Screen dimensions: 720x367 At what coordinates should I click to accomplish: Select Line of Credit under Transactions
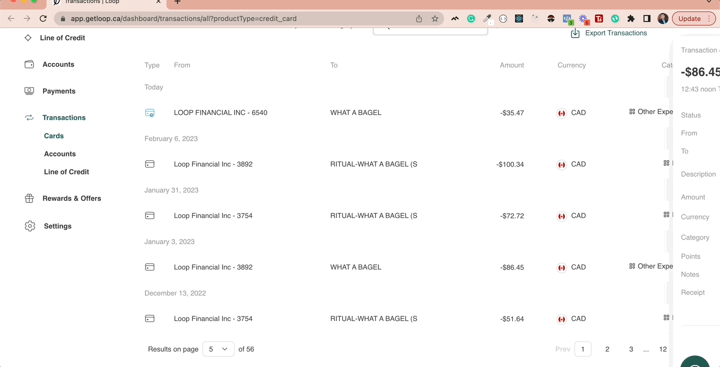[x=66, y=172]
